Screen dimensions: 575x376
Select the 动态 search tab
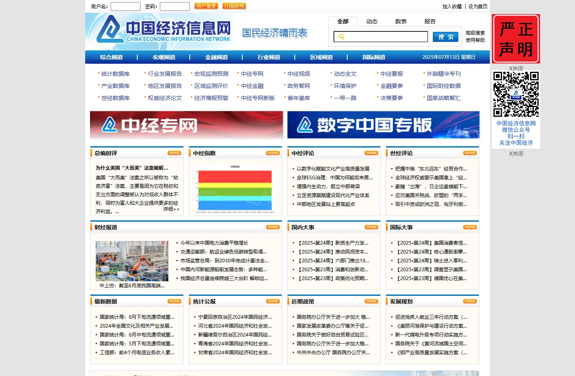372,21
